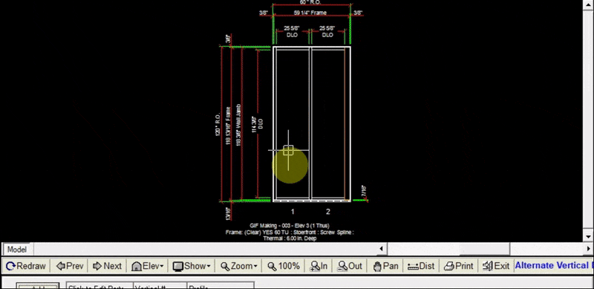Screen dimensions: 594x289
Task: Click the horizontal scrollbar thumb
Action: pos(485,249)
